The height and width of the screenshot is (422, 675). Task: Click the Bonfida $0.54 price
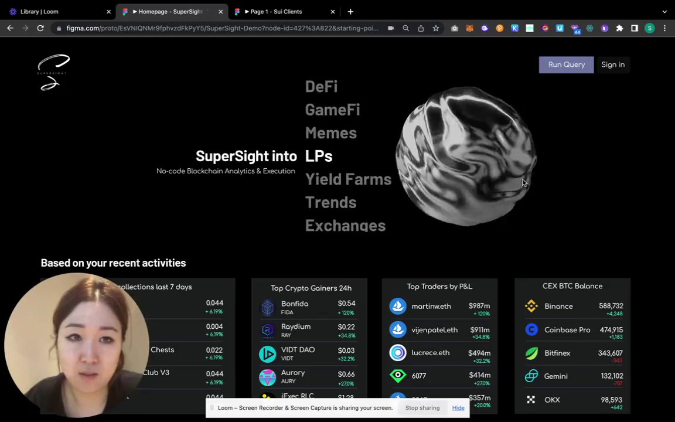[x=346, y=303]
